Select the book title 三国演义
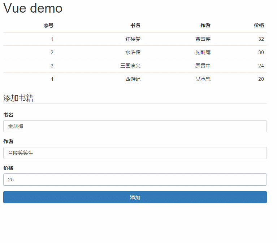 click(x=130, y=66)
